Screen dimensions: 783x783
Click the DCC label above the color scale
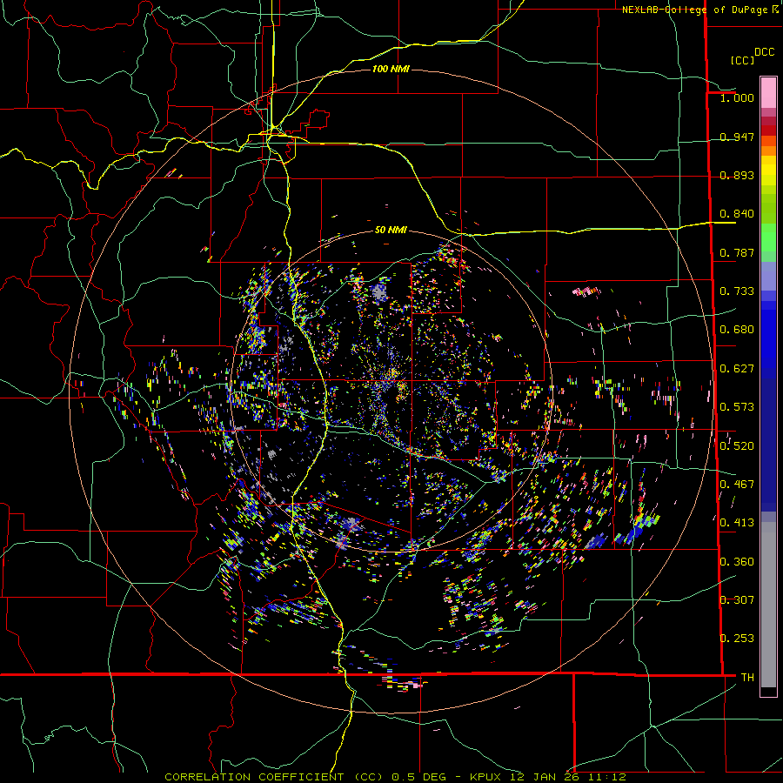point(764,52)
